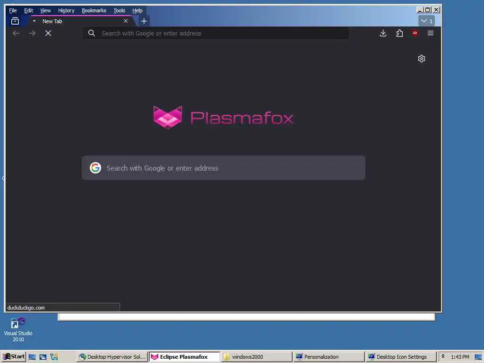Focus the center Google search box

(x=224, y=168)
